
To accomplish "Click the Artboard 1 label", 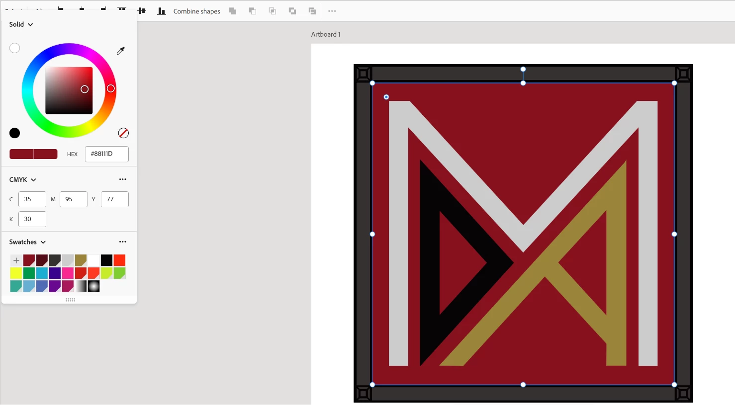I will click(x=326, y=34).
